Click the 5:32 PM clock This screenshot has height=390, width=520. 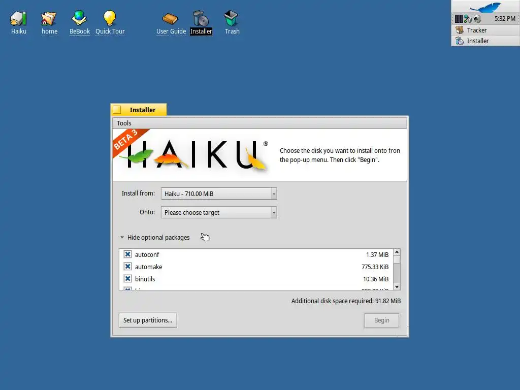[505, 19]
